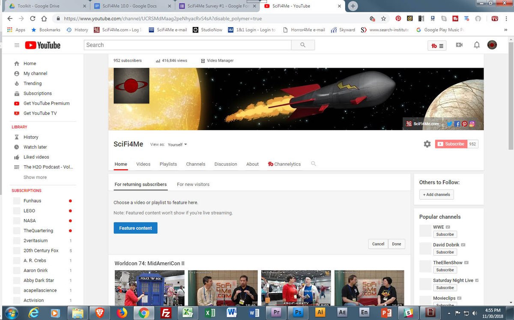Viewport: 514px width, 320px height.
Task: Switch to the Playlists tab
Action: click(x=168, y=164)
